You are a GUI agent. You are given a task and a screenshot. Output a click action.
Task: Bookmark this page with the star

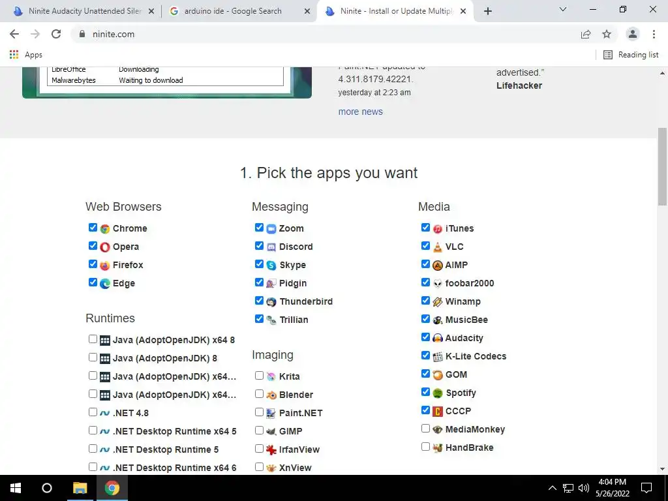(x=607, y=34)
